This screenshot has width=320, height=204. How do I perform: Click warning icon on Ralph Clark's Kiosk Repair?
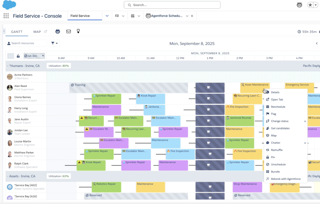(79, 163)
